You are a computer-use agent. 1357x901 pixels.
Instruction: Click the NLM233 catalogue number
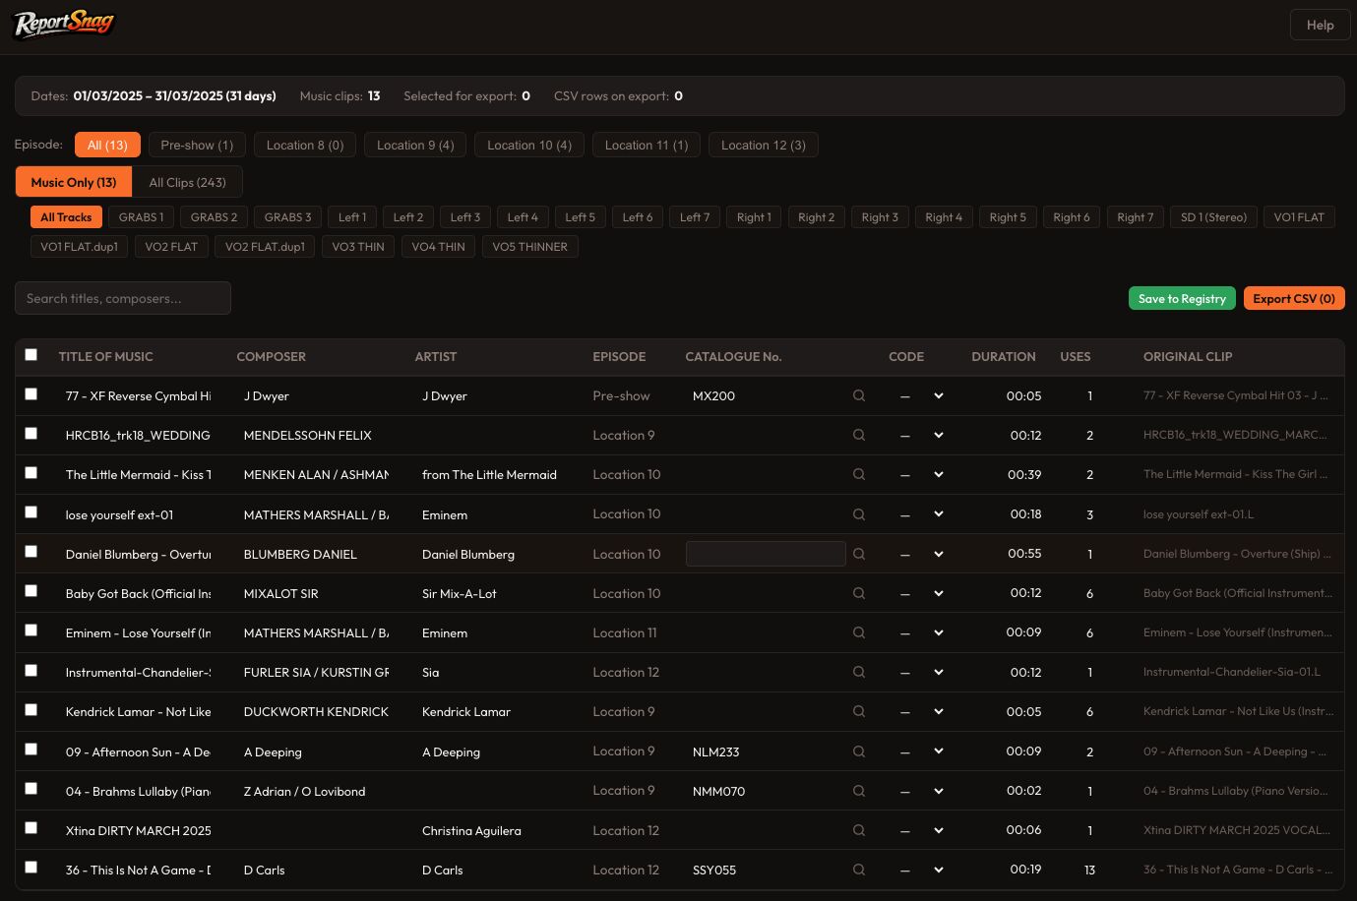point(766,752)
